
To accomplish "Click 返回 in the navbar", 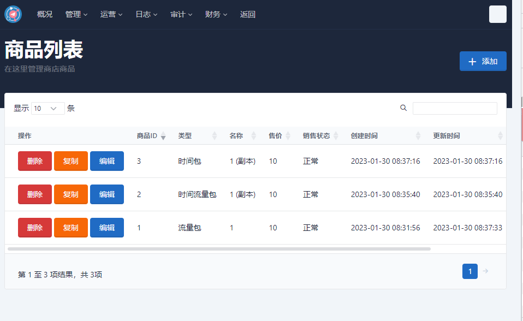I will click(247, 14).
